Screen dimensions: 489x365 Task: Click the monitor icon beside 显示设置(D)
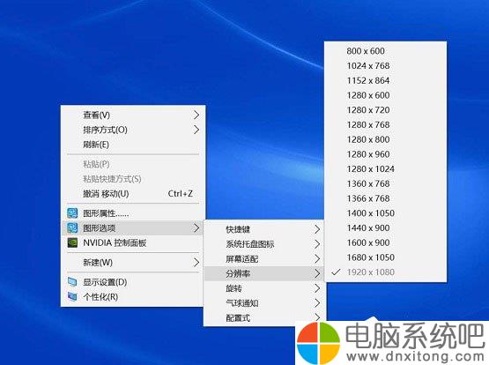pyautogui.click(x=72, y=282)
